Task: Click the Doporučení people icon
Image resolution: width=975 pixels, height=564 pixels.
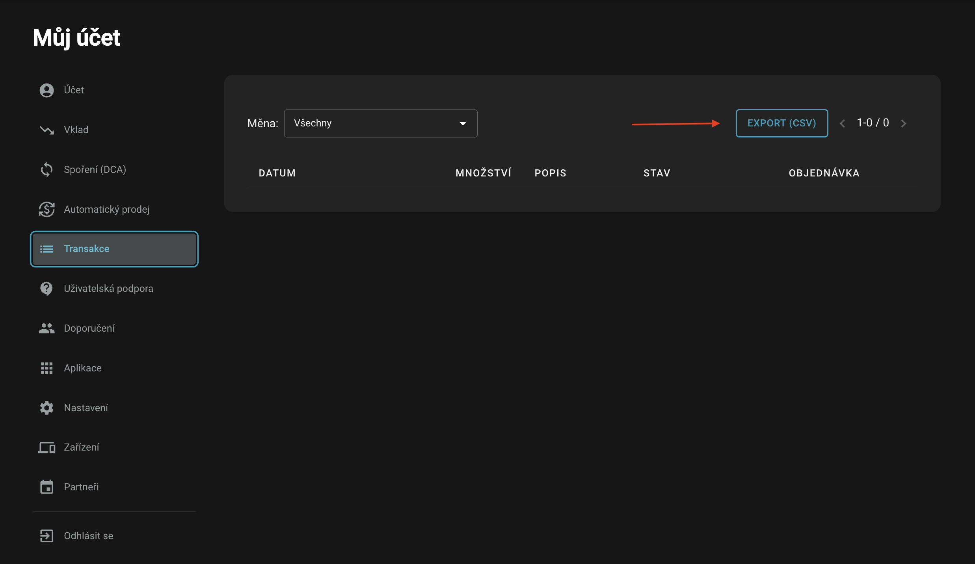Action: pyautogui.click(x=47, y=328)
